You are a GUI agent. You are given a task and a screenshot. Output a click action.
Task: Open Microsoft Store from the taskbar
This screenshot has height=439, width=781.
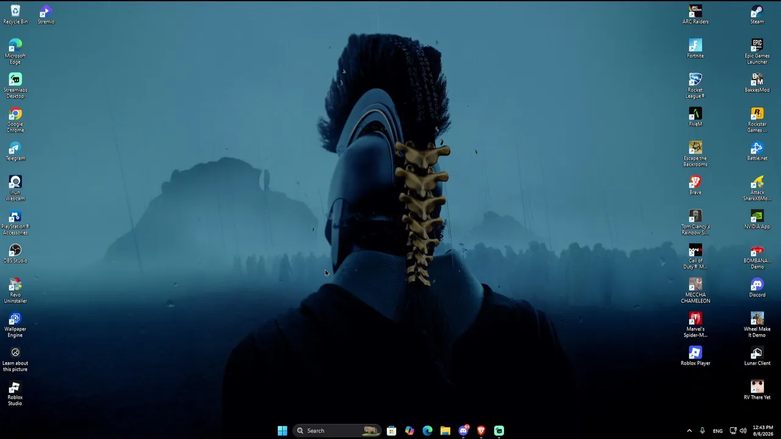pos(392,430)
